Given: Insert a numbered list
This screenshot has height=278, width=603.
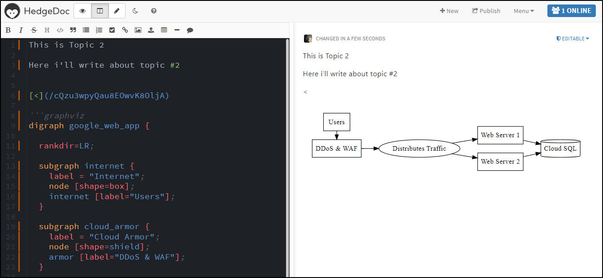Looking at the screenshot, I should pos(99,30).
